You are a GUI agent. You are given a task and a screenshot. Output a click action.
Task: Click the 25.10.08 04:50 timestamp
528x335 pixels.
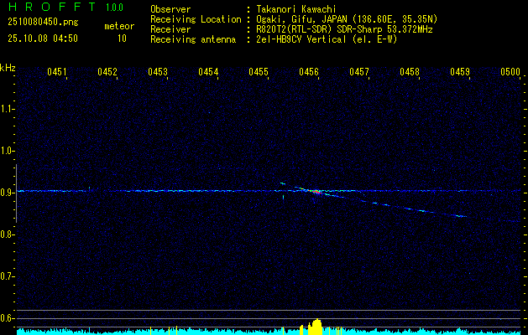(42, 39)
